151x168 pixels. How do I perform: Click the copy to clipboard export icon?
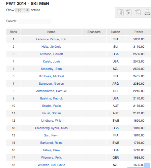120,12
